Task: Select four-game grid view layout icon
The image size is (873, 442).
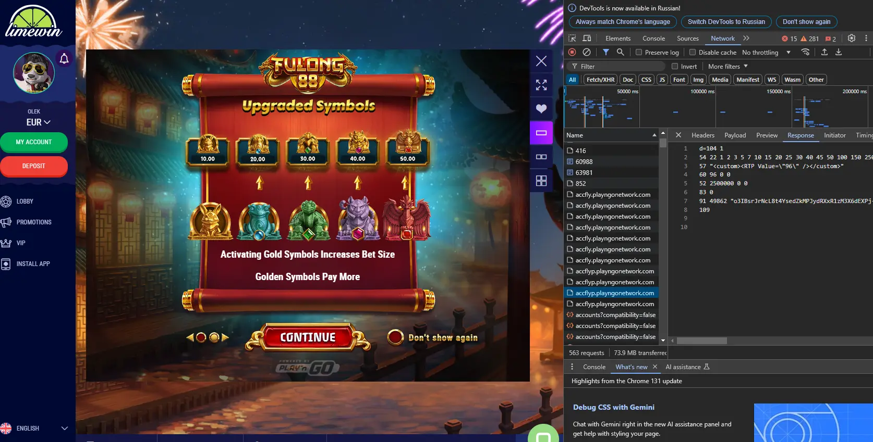Action: tap(541, 181)
